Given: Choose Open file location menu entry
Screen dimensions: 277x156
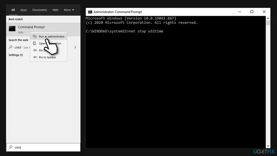Looking at the screenshot, I should 49,43.
